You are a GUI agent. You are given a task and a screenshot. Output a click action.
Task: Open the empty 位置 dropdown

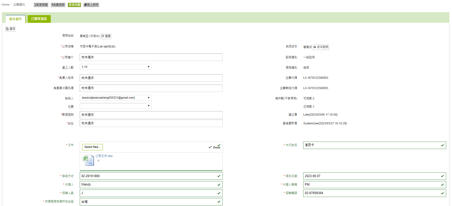[x=116, y=106]
